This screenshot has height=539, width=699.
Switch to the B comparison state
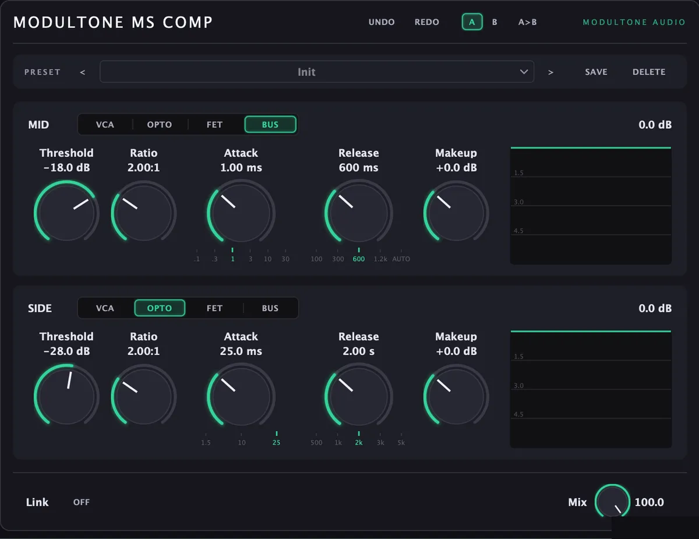495,22
